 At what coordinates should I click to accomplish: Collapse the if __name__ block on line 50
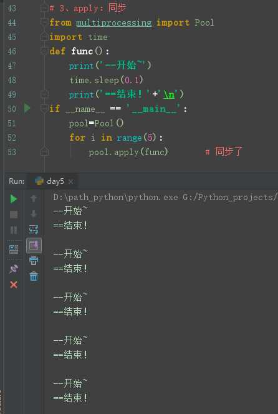(x=44, y=108)
